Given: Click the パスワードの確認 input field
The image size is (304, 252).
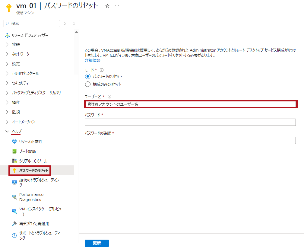Looking at the screenshot, I should (190, 140).
